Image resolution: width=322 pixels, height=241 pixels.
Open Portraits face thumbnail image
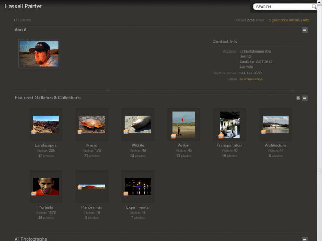coord(46,187)
